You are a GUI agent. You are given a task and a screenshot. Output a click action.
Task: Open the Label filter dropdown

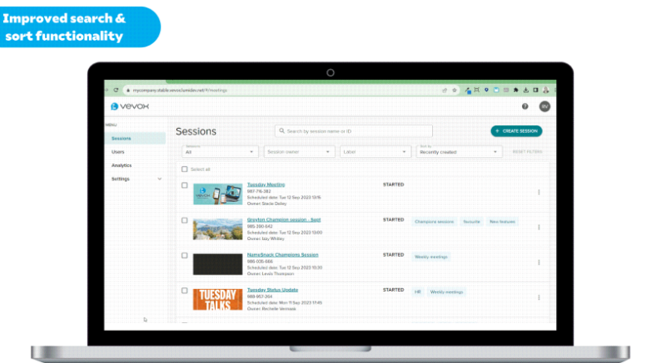(x=375, y=152)
